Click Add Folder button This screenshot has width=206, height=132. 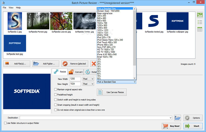[x=46, y=64]
